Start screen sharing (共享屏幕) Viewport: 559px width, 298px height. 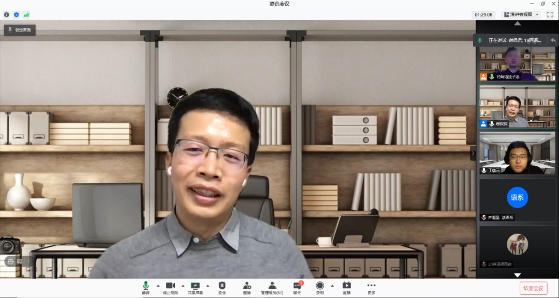[195, 288]
